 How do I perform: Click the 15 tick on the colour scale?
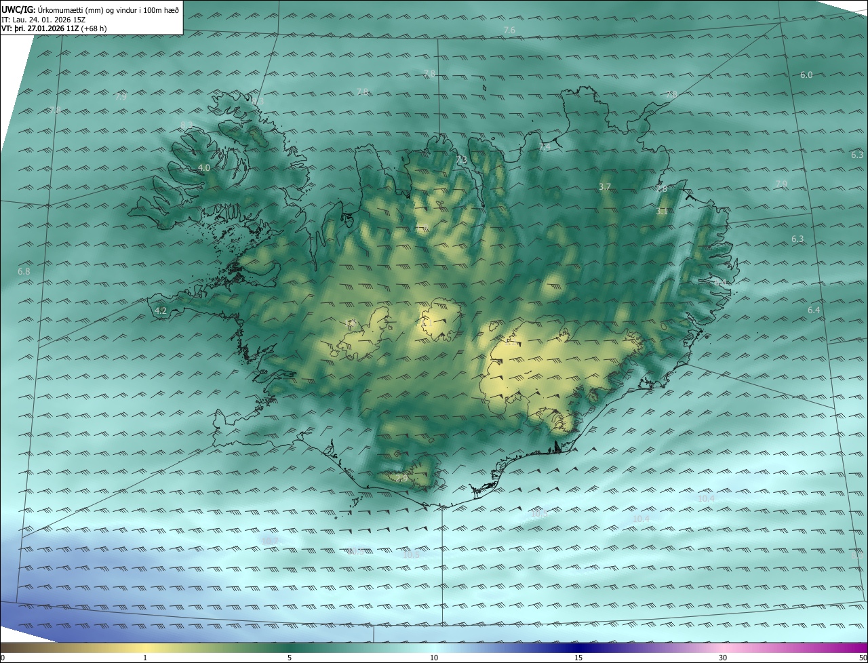pyautogui.click(x=578, y=658)
